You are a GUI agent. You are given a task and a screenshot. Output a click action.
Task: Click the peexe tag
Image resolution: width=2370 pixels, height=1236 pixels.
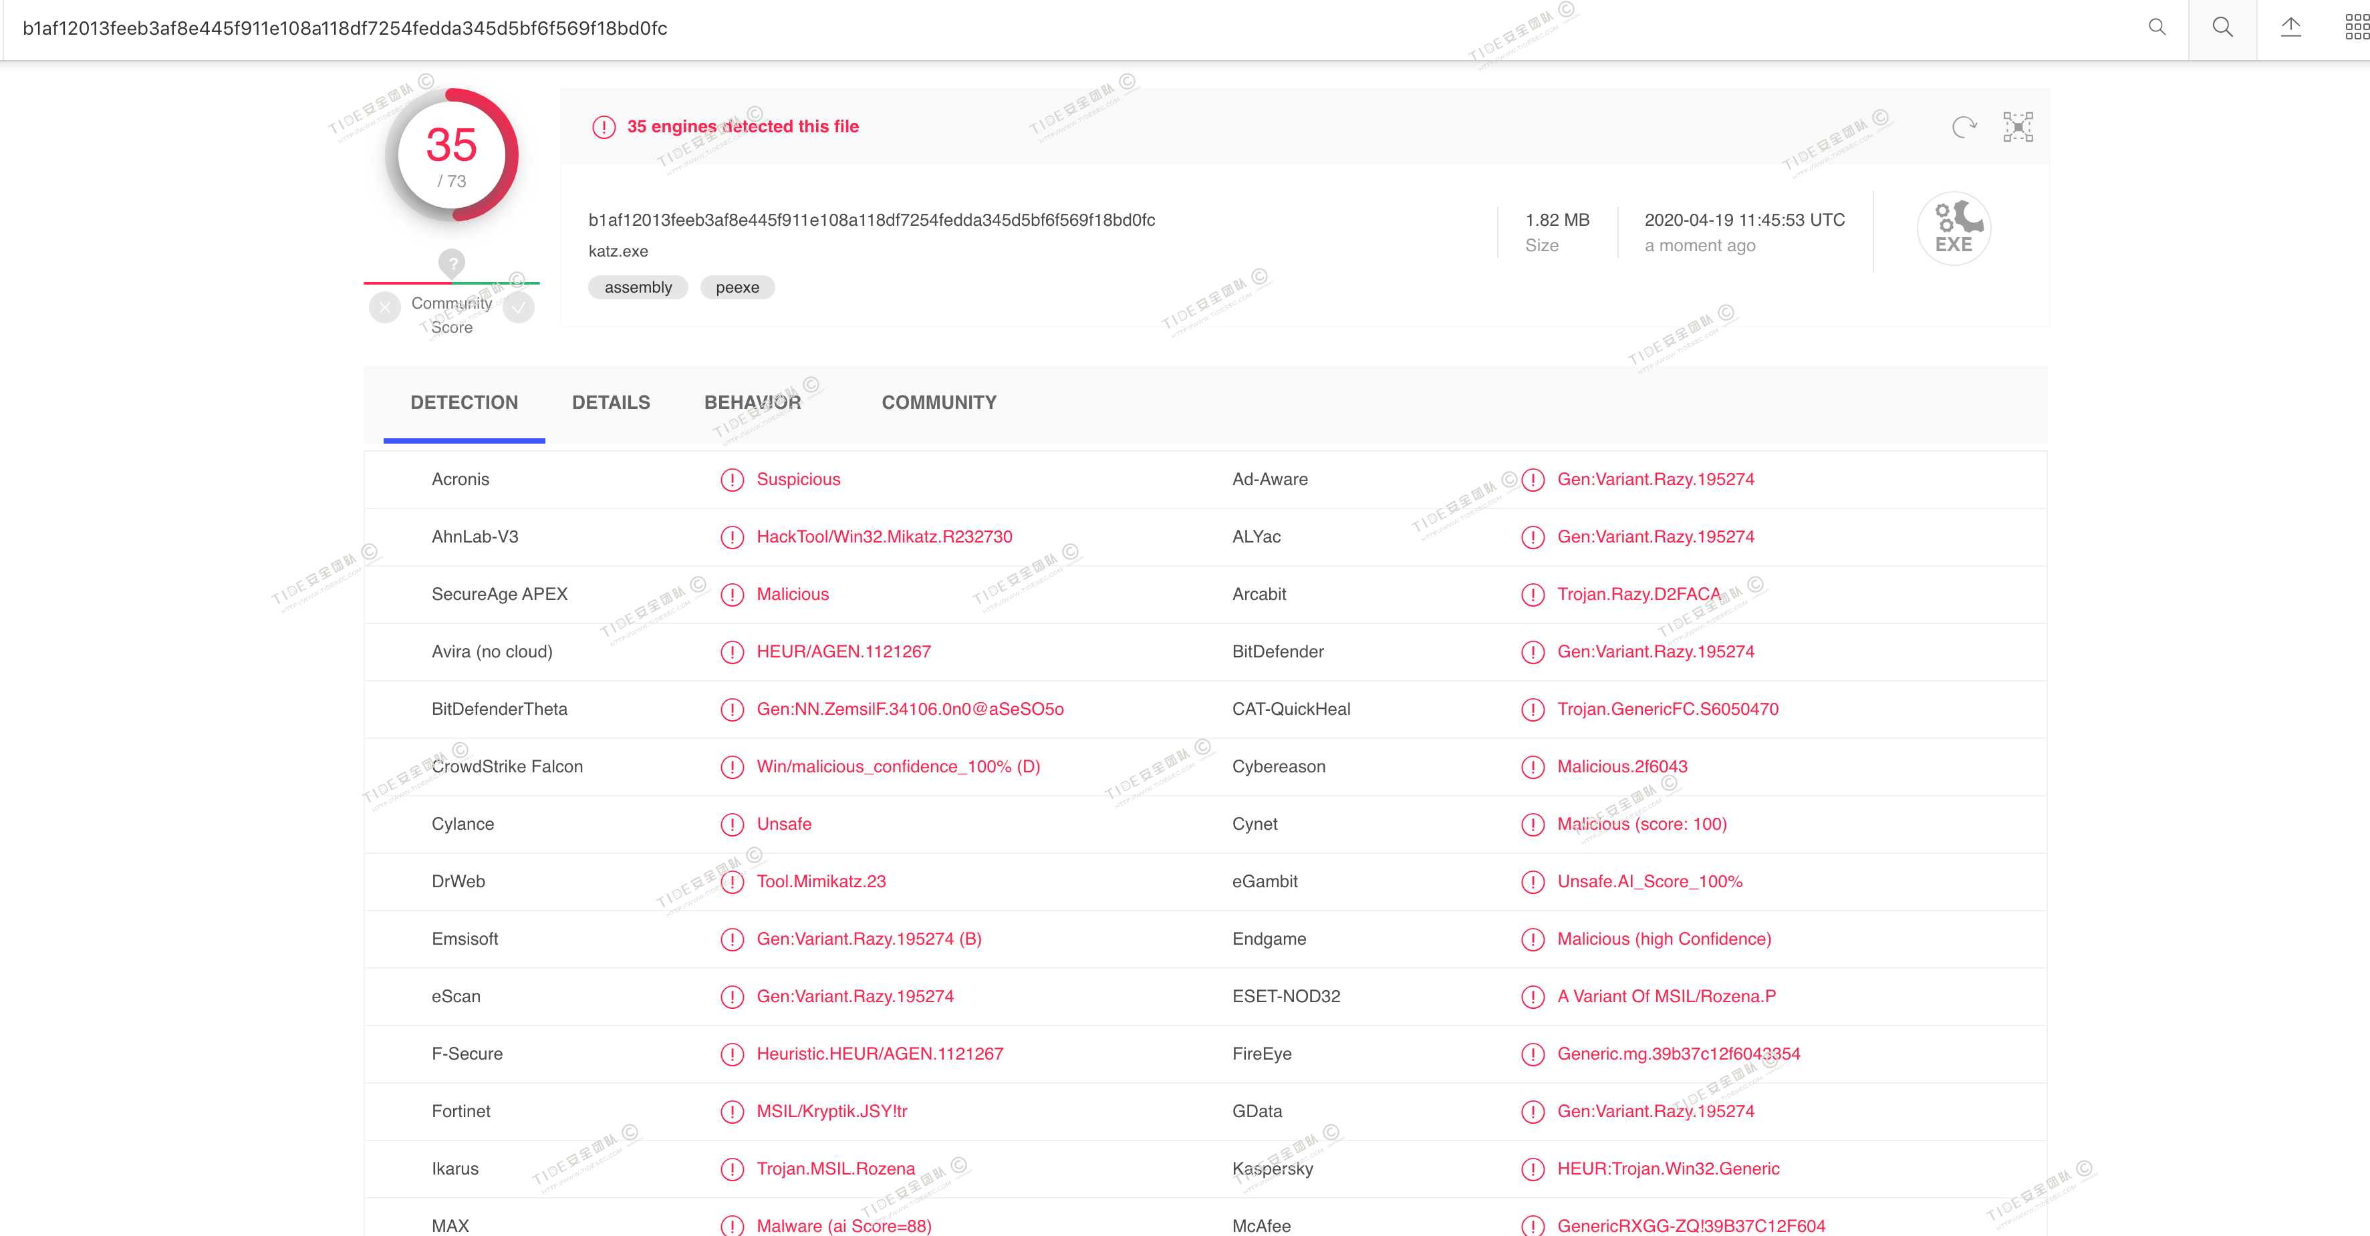pyautogui.click(x=737, y=288)
